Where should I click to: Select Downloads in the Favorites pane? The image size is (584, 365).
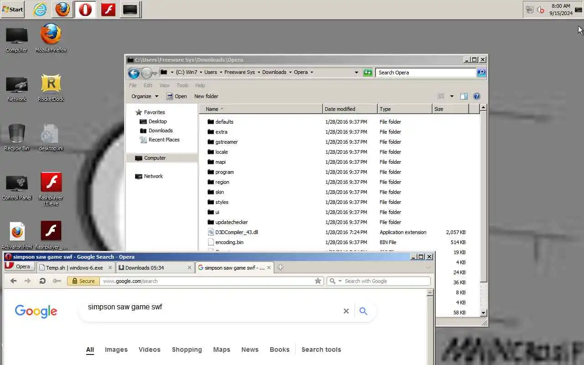(156, 130)
